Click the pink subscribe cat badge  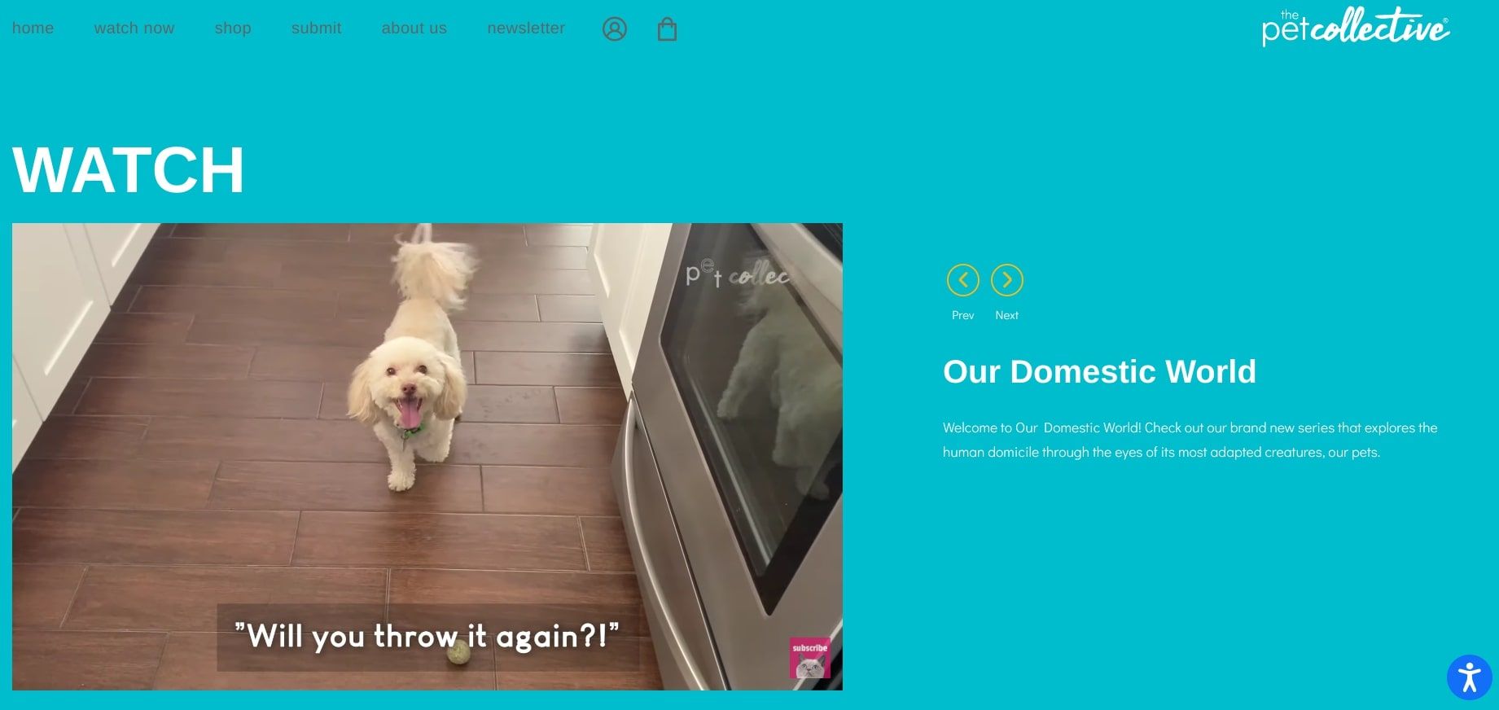coord(810,658)
